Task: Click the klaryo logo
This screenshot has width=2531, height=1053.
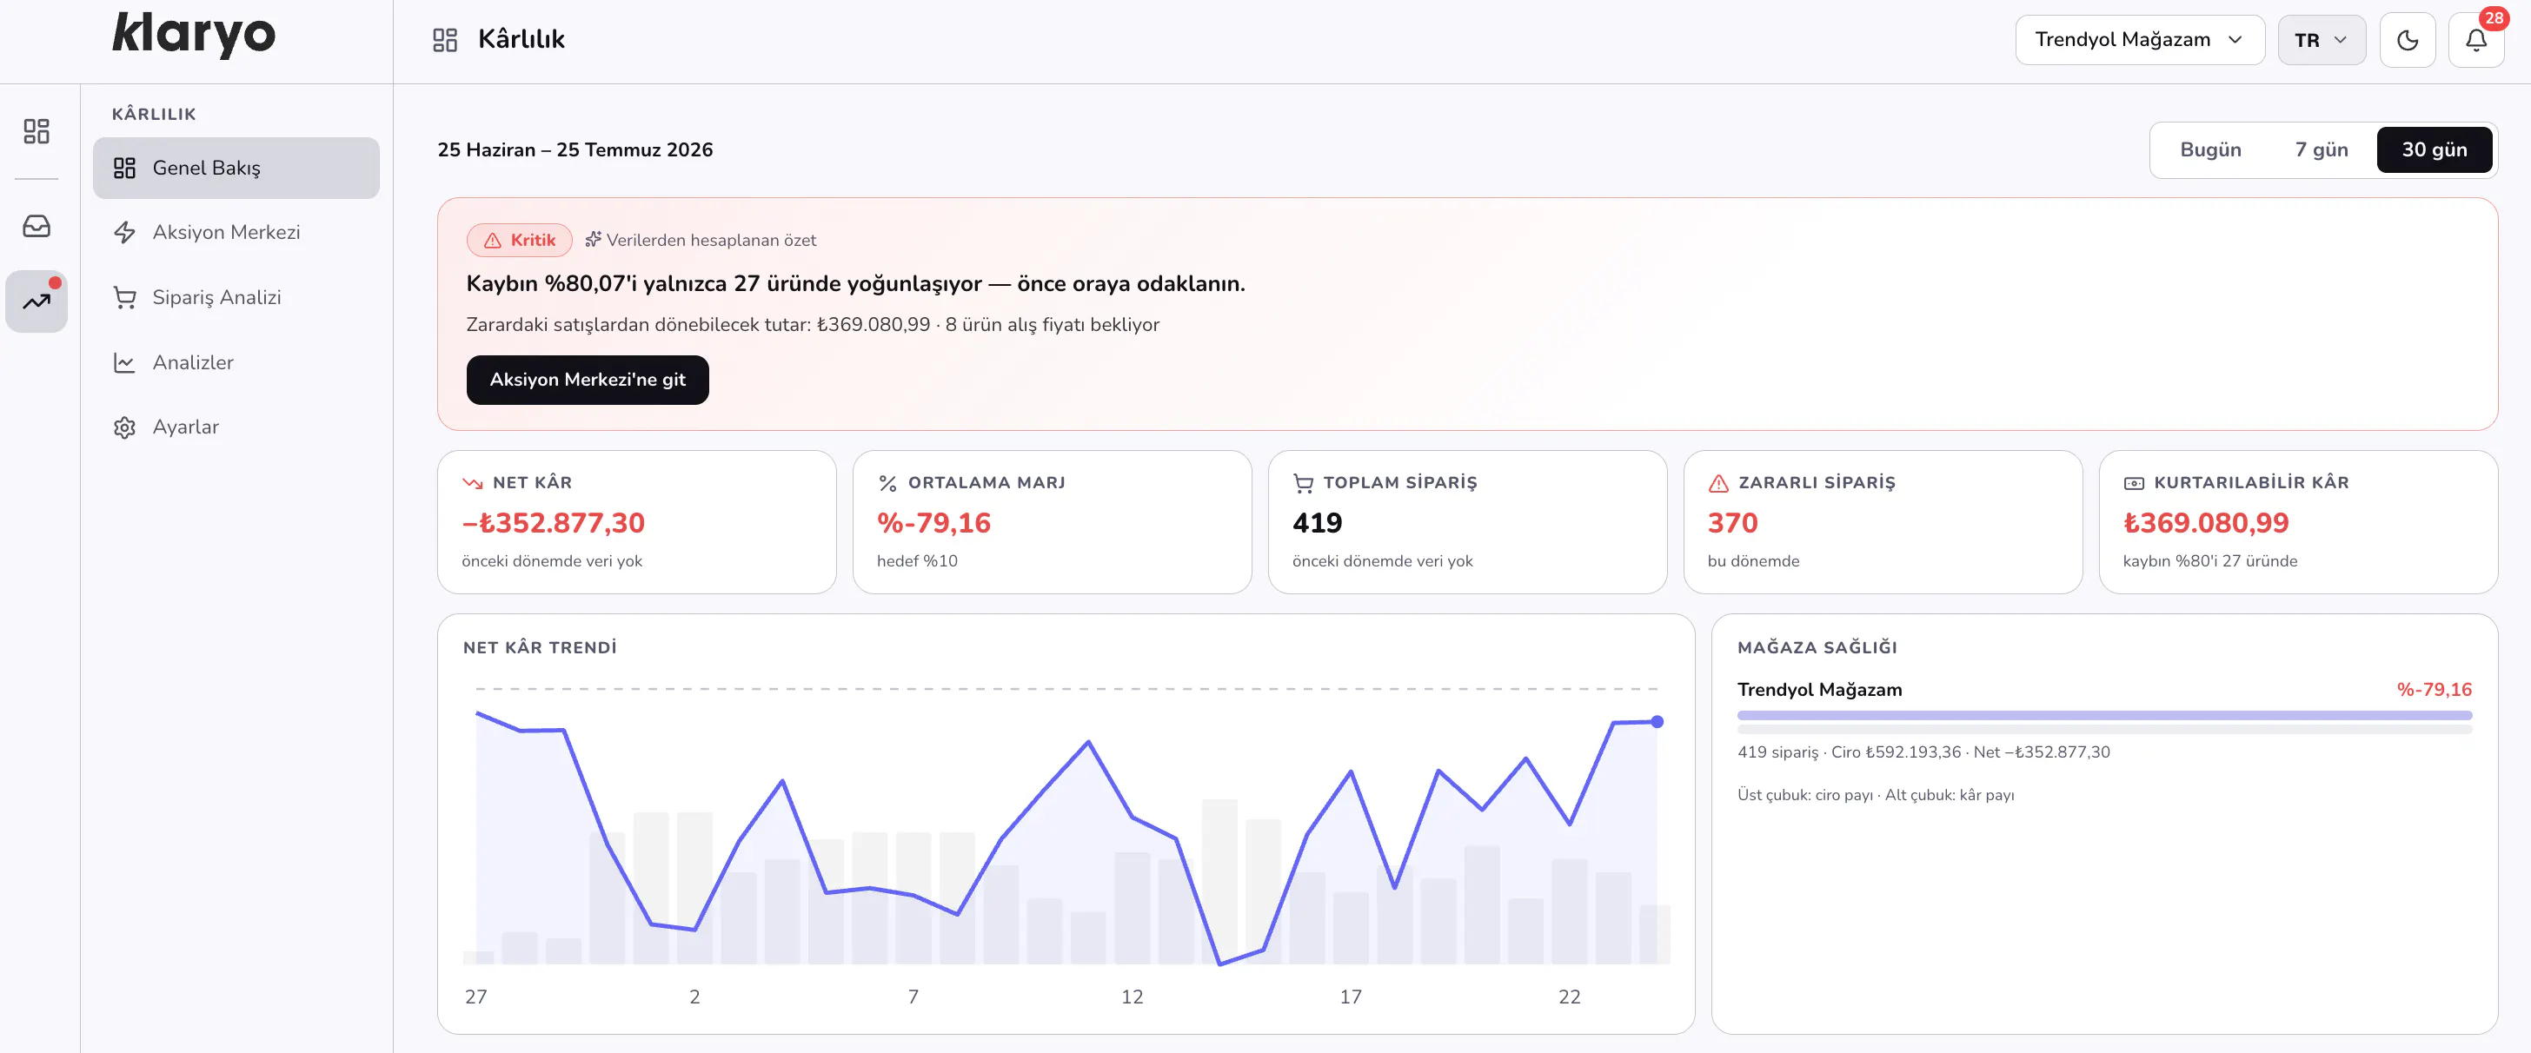Action: (194, 35)
